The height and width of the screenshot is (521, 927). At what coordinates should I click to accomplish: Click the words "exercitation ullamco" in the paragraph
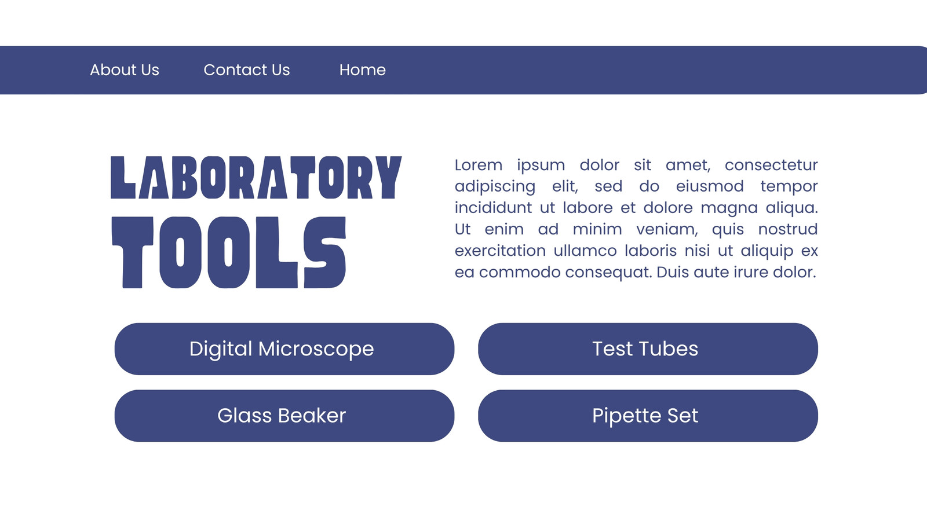[x=536, y=251]
